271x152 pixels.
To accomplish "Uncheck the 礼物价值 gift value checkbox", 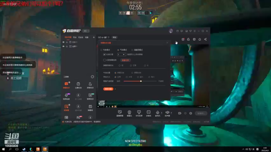I will tap(104, 54).
